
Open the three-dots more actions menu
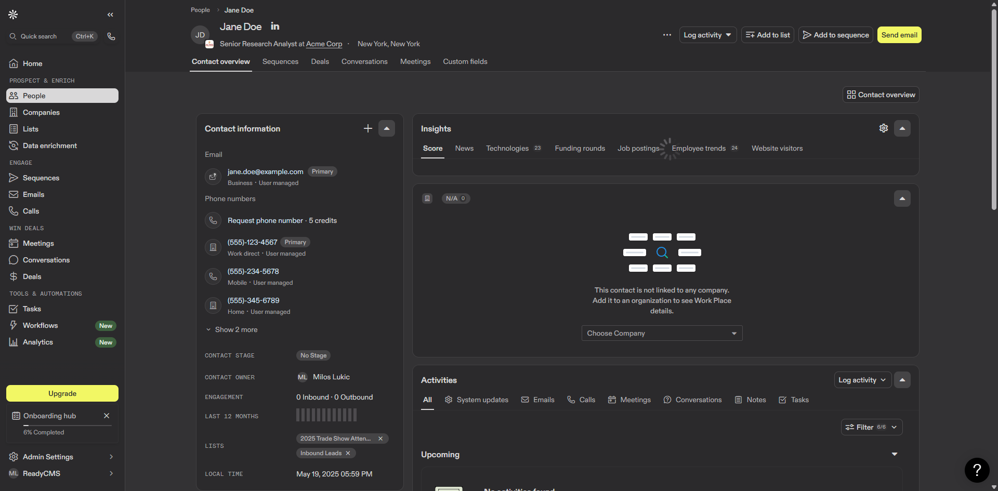[x=667, y=35]
